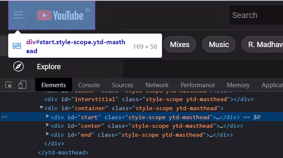
Task: Select the Music filter chip
Action: [219, 44]
